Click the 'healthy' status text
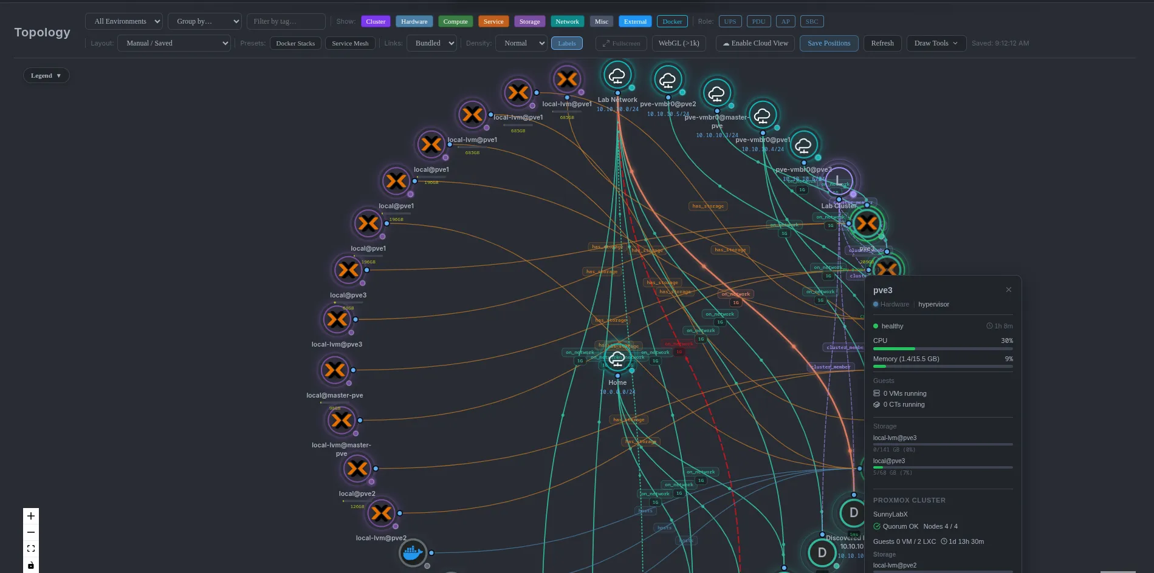The width and height of the screenshot is (1154, 573). pos(892,326)
